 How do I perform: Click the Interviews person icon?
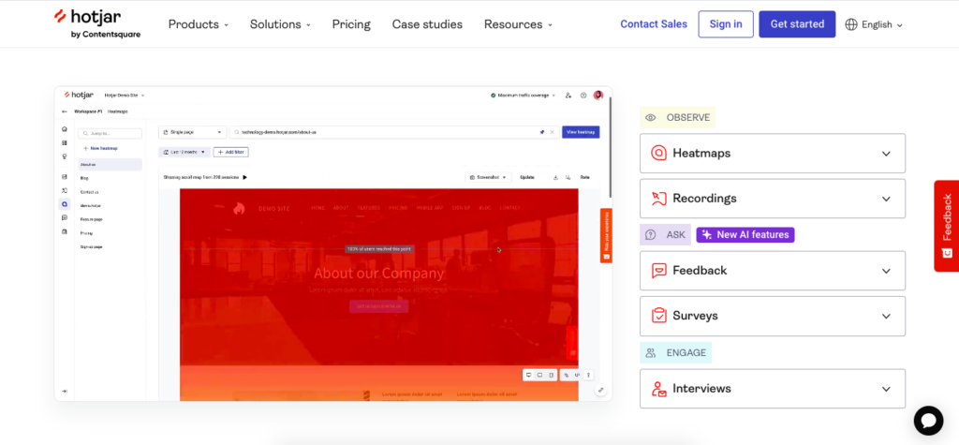click(659, 389)
